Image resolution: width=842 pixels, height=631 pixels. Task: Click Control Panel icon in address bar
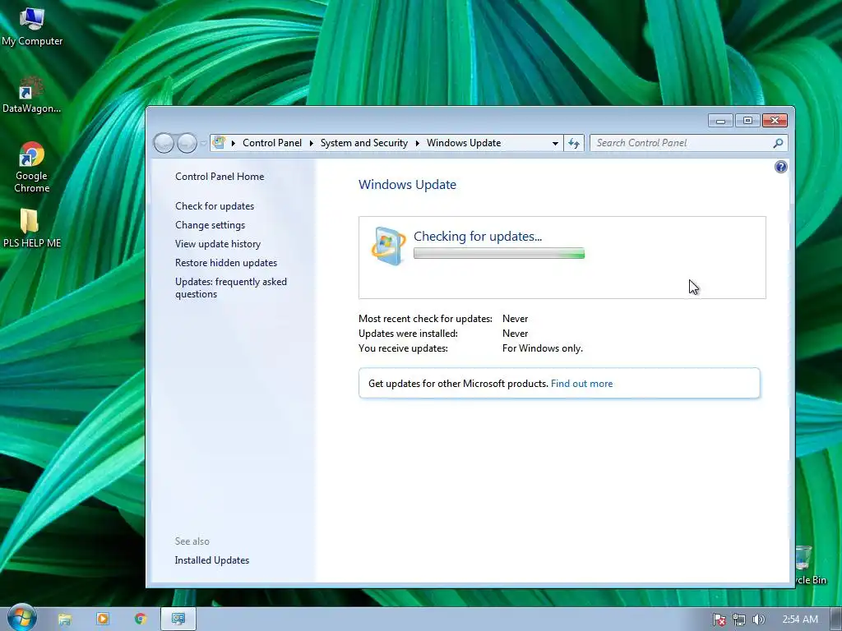219,143
